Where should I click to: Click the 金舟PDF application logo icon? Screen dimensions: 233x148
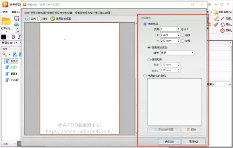pyautogui.click(x=5, y=4)
